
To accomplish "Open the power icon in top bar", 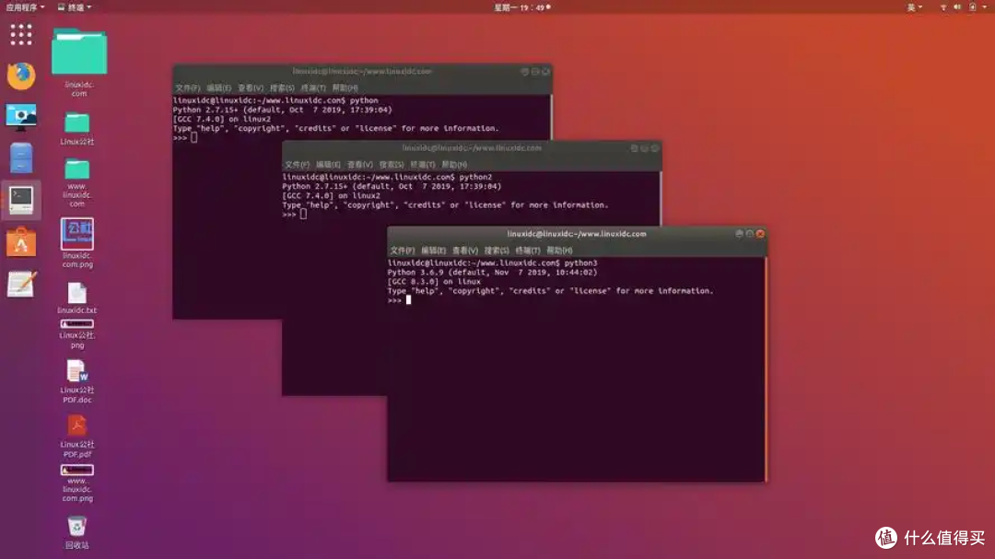I will tap(972, 7).
